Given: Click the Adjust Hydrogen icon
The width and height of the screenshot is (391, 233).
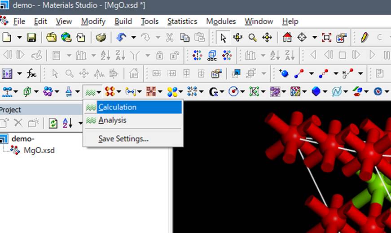Looking at the screenshot, I should pyautogui.click(x=347, y=73).
